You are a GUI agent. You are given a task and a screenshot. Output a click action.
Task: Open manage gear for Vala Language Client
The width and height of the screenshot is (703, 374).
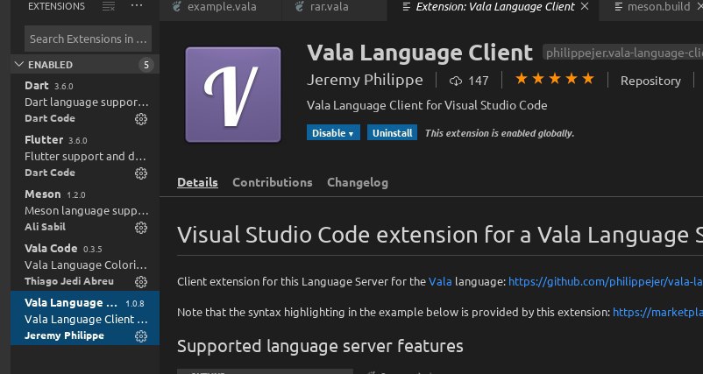tap(141, 336)
